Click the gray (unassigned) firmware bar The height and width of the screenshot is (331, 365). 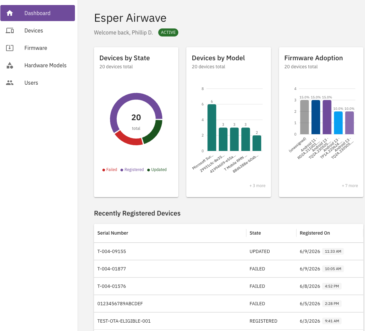(304, 117)
